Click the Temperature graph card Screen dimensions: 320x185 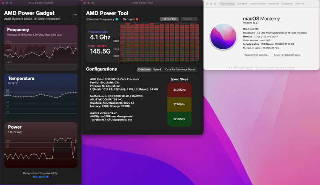41,97
